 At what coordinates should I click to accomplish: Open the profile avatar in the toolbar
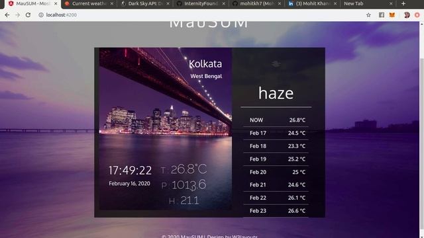407,15
